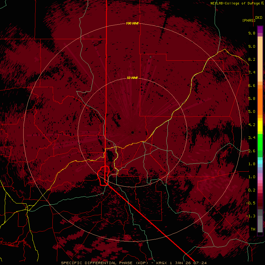Click the Specific Differential Phase (KDP) caption
Viewport: 265px width, 265px height.
(105, 263)
